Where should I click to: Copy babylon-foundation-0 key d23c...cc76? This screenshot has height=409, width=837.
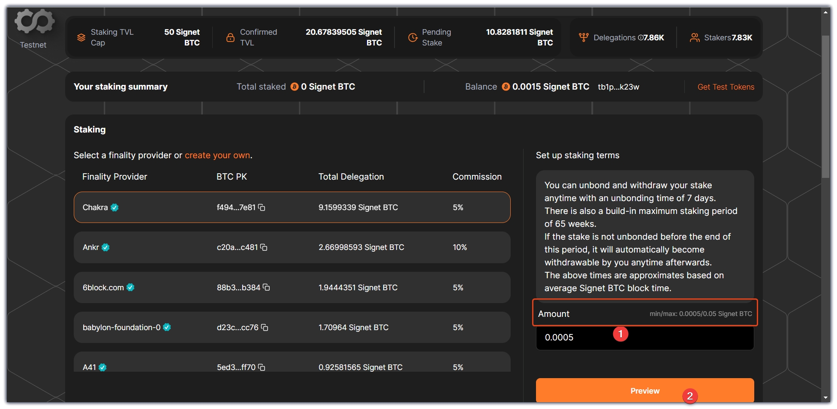click(265, 328)
